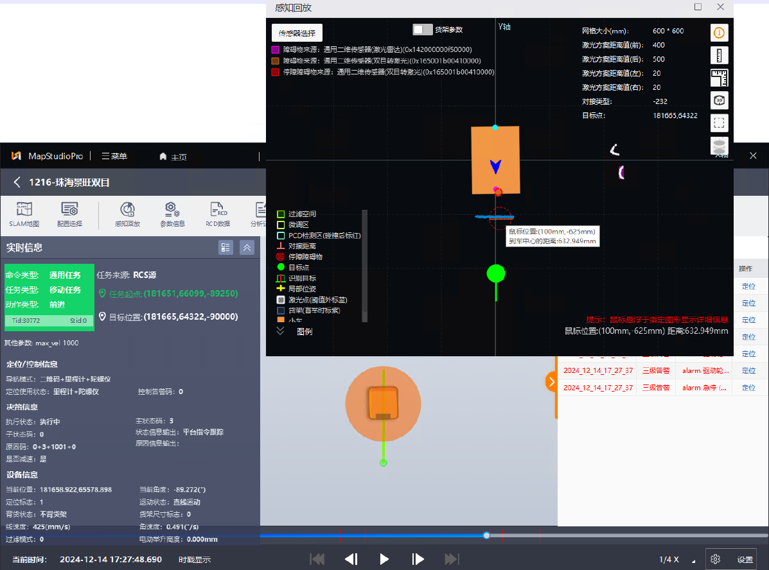The height and width of the screenshot is (570, 769).
Task: Select the dashed rectangle selection tool
Action: click(719, 123)
